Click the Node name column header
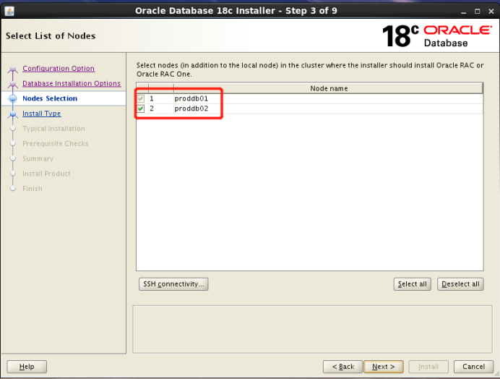 coord(329,88)
